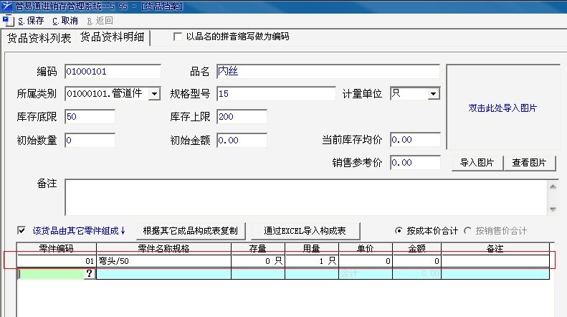Click the 查看图片 button
567x317 pixels.
[x=530, y=163]
